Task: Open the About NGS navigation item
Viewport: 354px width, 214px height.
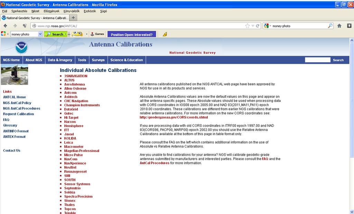Action: coord(34,60)
